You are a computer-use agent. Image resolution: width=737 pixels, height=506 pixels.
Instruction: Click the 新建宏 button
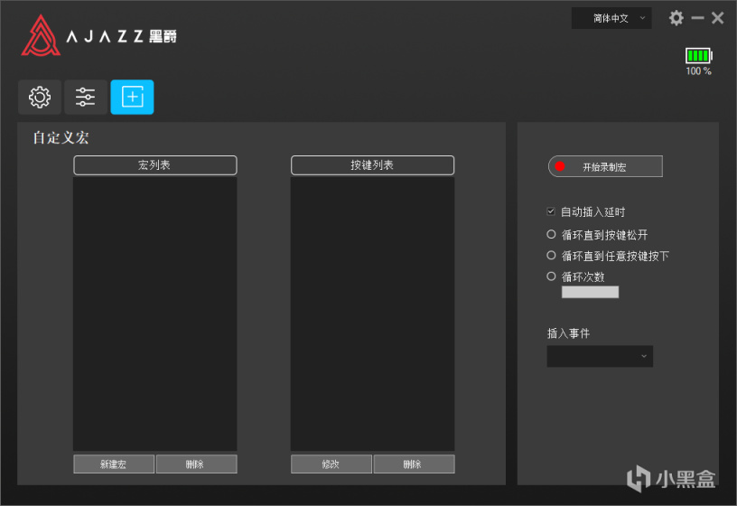point(114,464)
